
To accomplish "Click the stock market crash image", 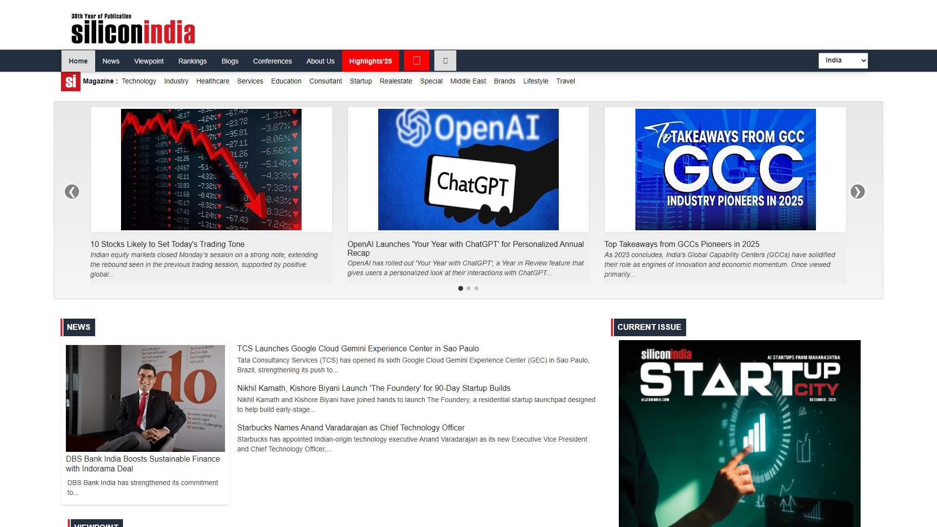I will 211,169.
